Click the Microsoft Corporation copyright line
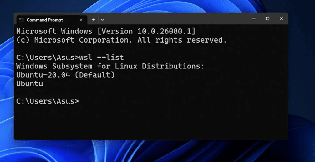The width and height of the screenshot is (315, 162). point(121,40)
